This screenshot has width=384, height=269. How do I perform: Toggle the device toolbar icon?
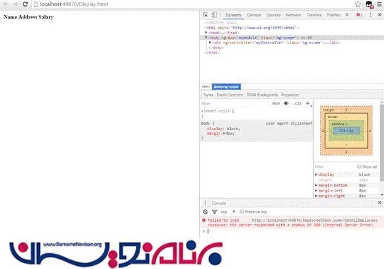[214, 15]
